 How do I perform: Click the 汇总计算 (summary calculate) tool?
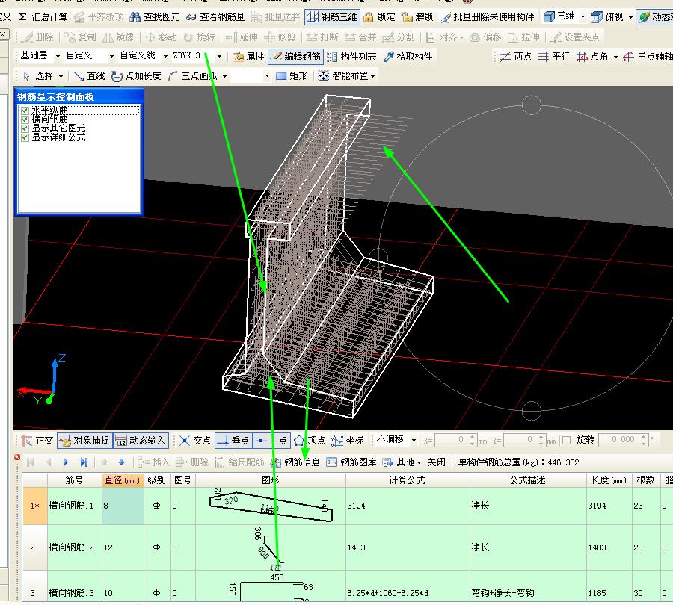[x=43, y=16]
